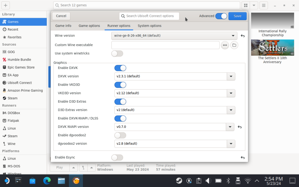Image resolution: width=299 pixels, height=187 pixels.
Task: Open the hamburger main menu
Action: pos(264,5)
